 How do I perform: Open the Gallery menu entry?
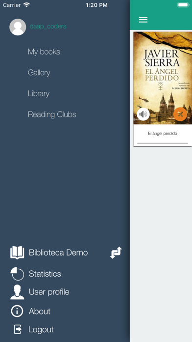39,73
